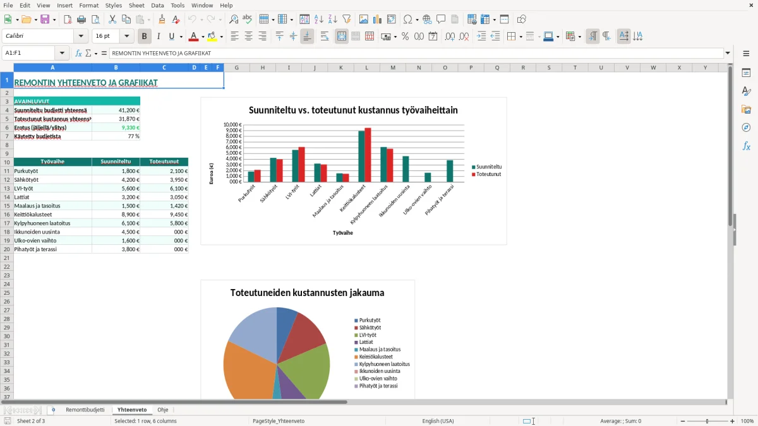Screen dimensions: 758x426
Task: Insert special character omega
Action: point(407,20)
